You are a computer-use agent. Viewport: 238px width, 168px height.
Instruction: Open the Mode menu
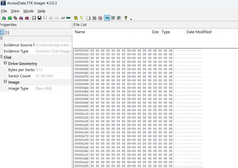(28, 11)
